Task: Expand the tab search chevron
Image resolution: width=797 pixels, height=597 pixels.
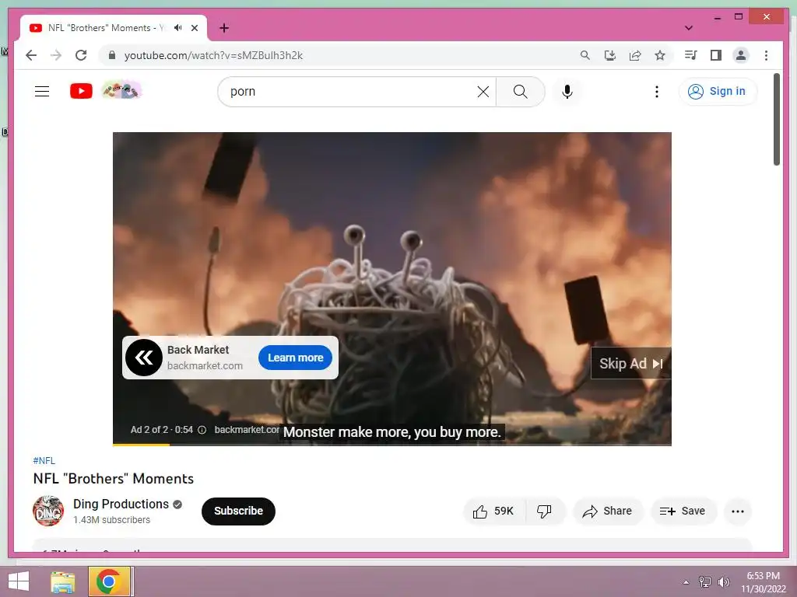Action: click(x=689, y=28)
